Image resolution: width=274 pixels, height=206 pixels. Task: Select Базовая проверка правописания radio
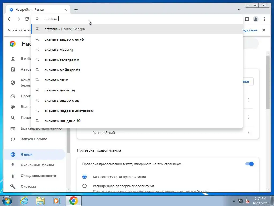click(85, 177)
